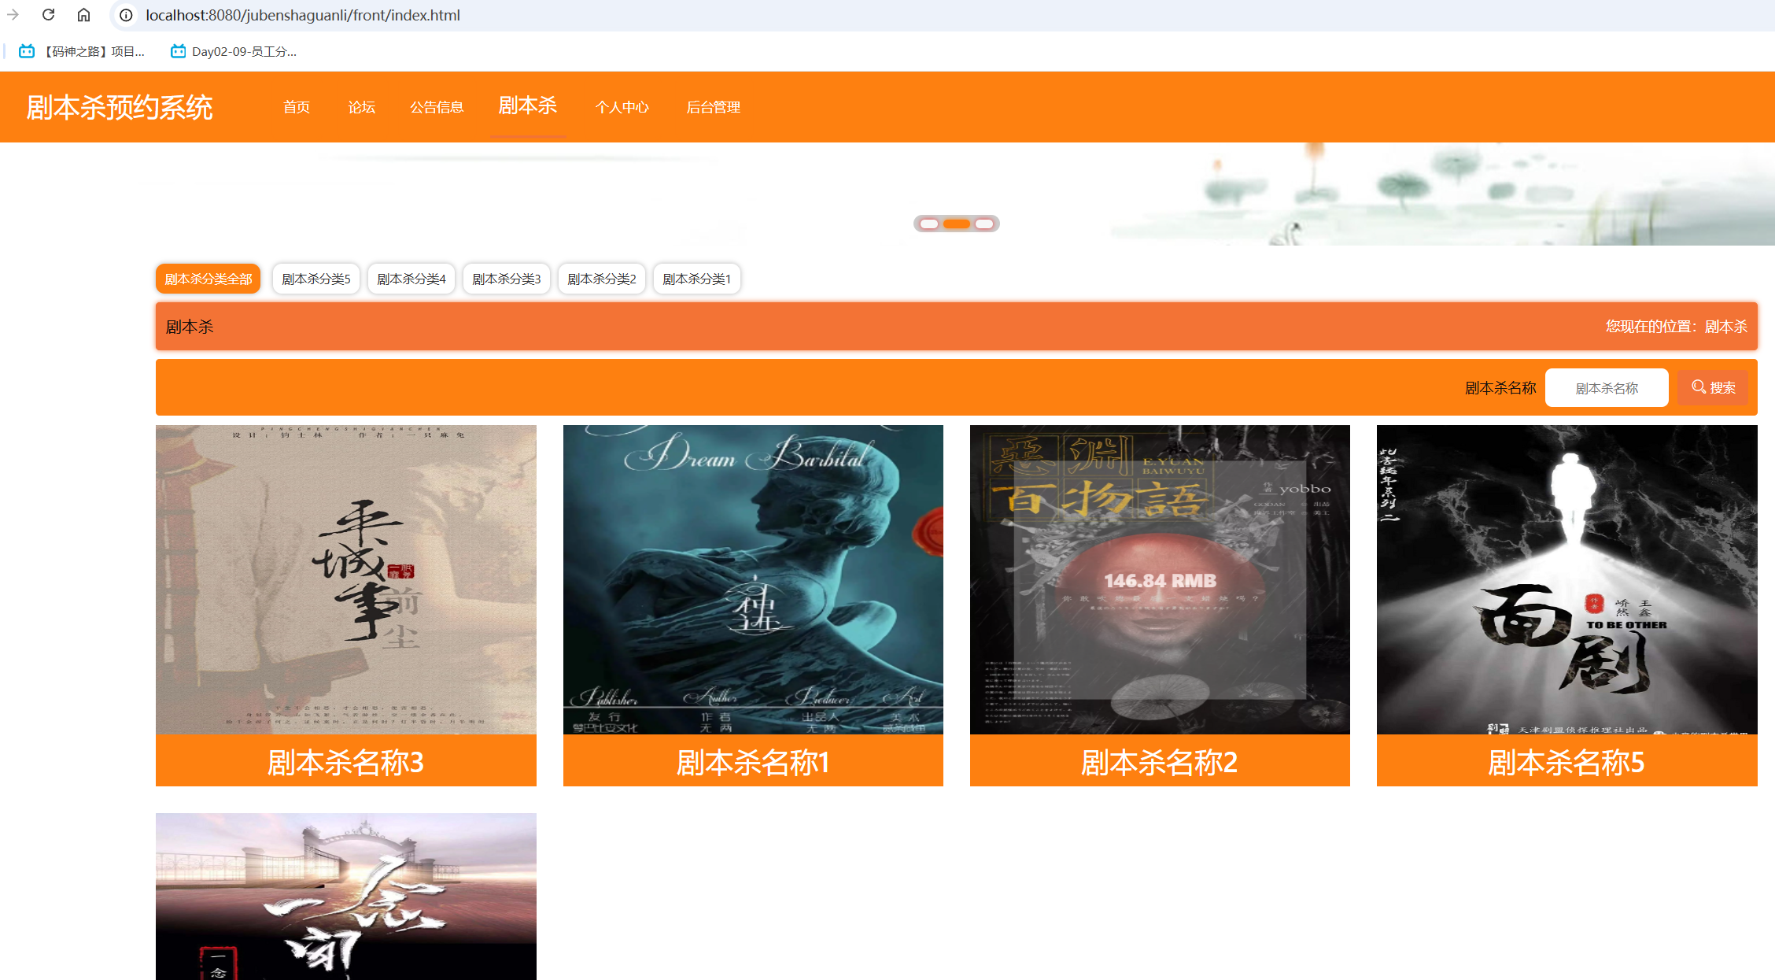Click the site info icon in address bar

pos(126,15)
